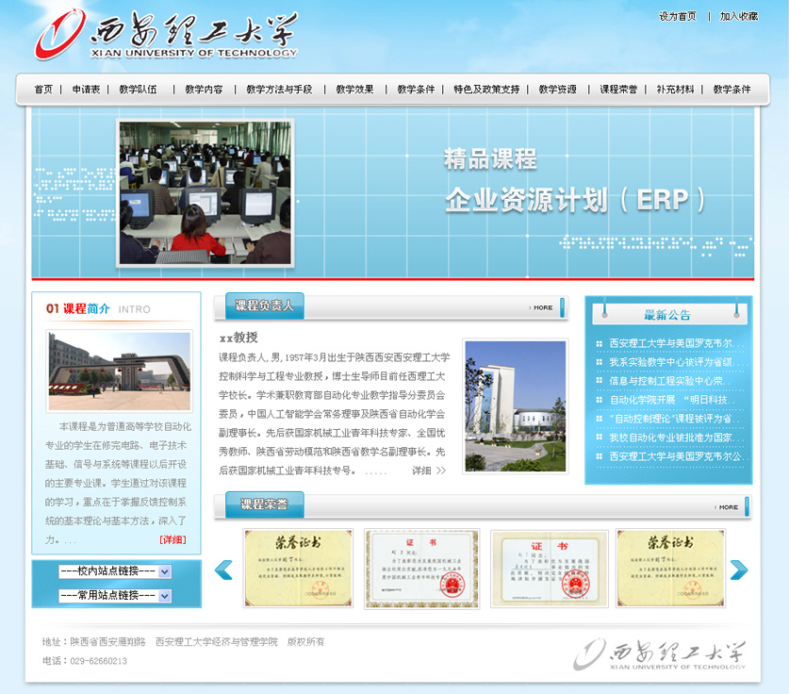789x694 pixels.
Task: Open the first 荣誉证书 certificate thumbnail
Action: [x=298, y=569]
